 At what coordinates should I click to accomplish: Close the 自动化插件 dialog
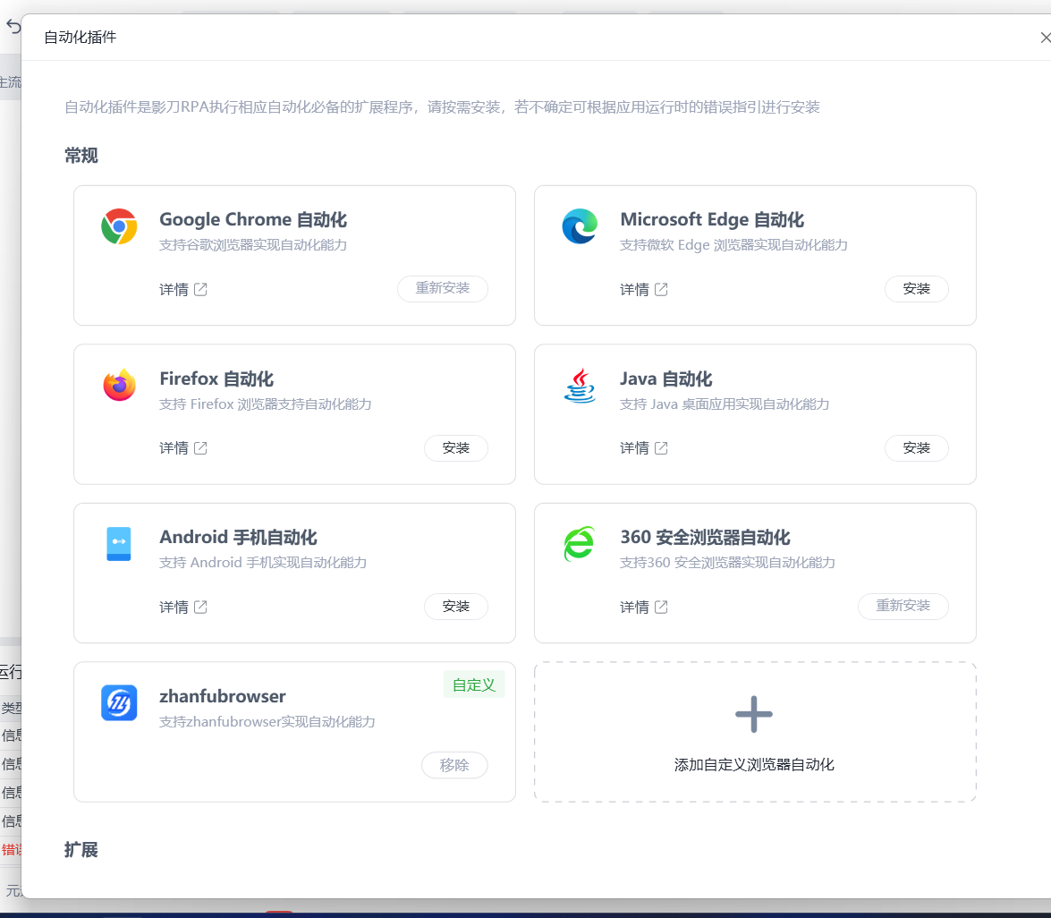[x=1045, y=38]
